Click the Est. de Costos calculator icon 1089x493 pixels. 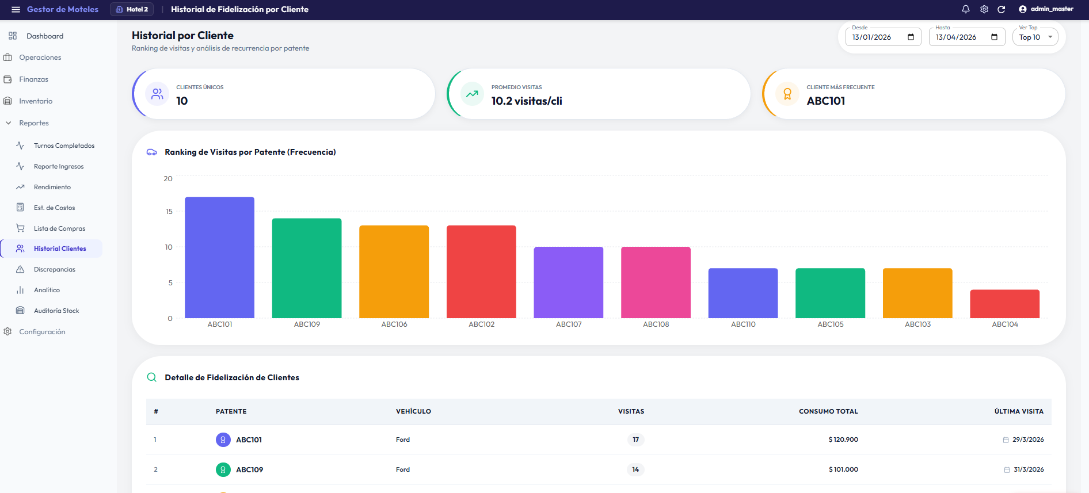click(x=20, y=208)
